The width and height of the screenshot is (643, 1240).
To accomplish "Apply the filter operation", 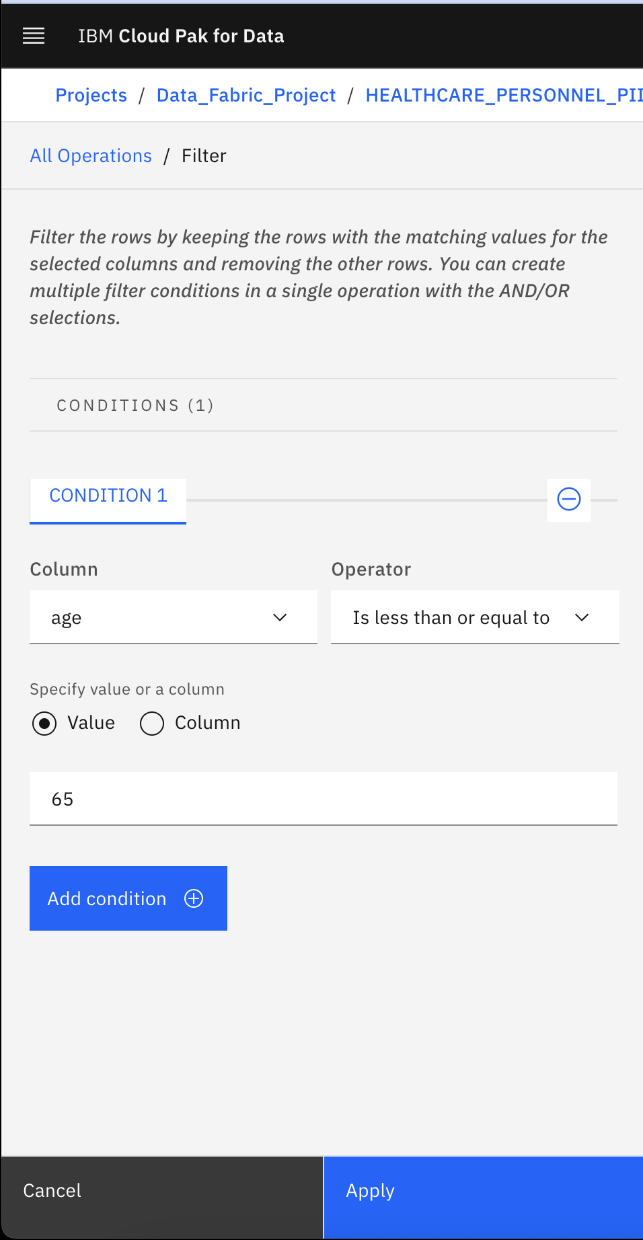I will click(483, 1198).
